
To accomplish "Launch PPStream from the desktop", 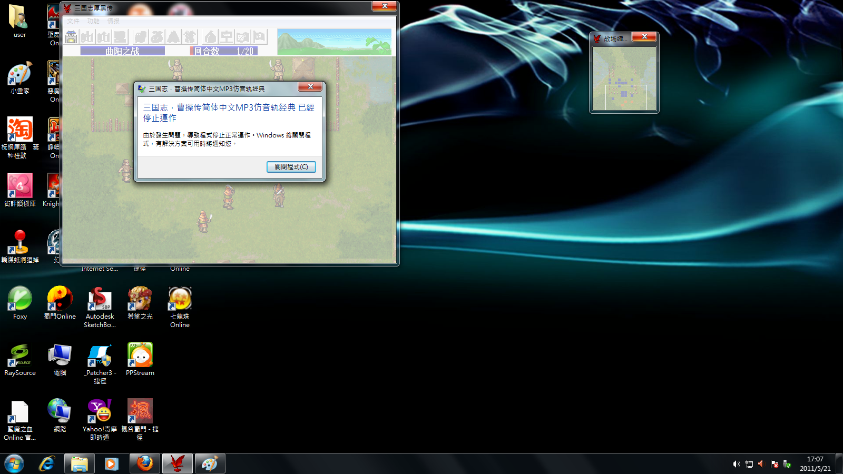I will pos(140,359).
